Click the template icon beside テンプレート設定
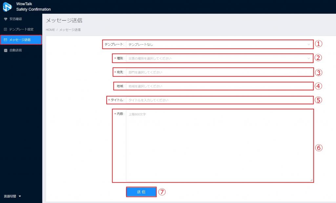336x203 pixels. click(x=6, y=29)
